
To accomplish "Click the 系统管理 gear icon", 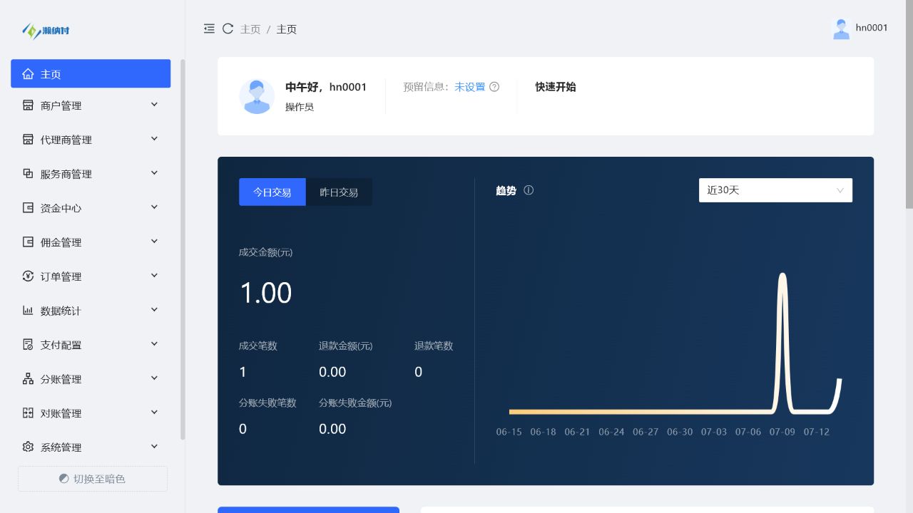I will (28, 447).
